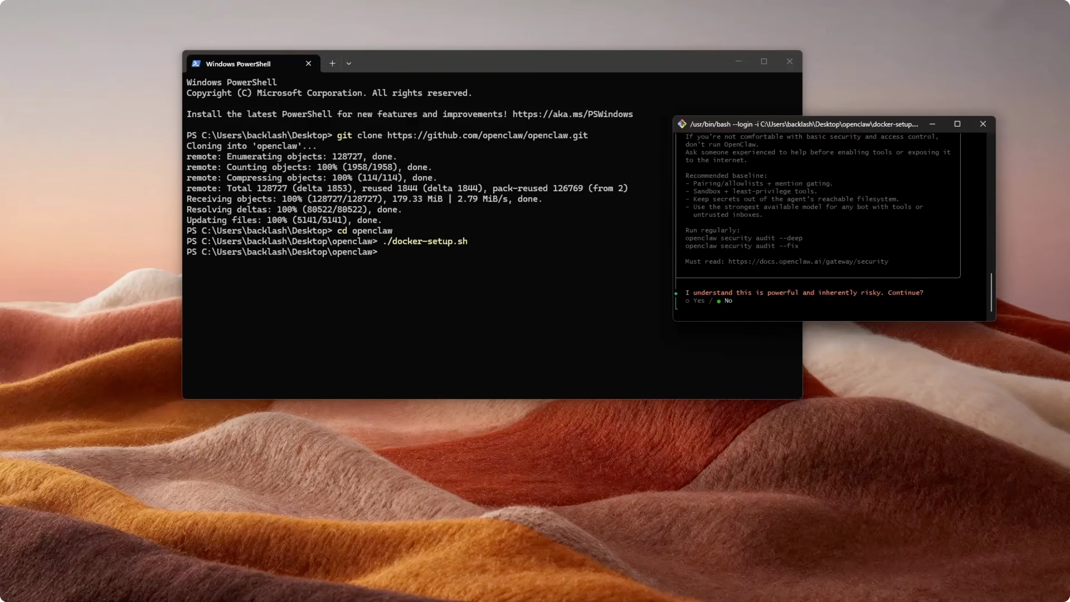Minimize the Windows PowerShell window
Image resolution: width=1070 pixels, height=602 pixels.
738,61
